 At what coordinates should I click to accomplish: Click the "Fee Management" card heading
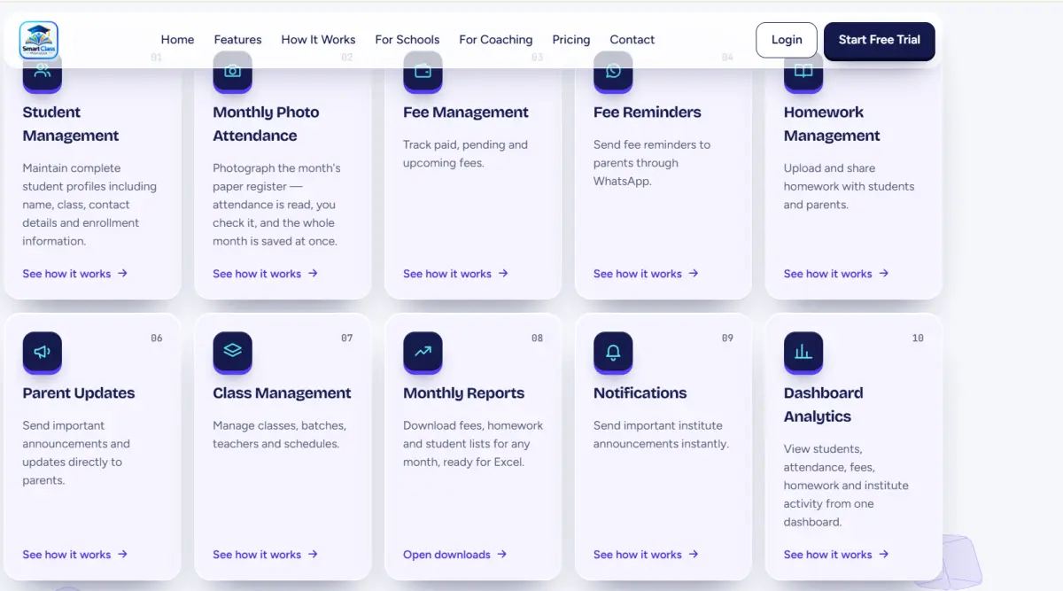click(466, 113)
